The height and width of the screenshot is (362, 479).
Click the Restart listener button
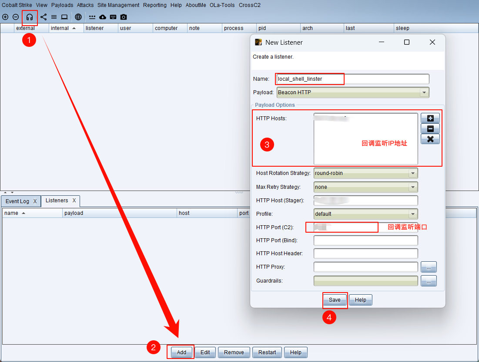click(267, 352)
